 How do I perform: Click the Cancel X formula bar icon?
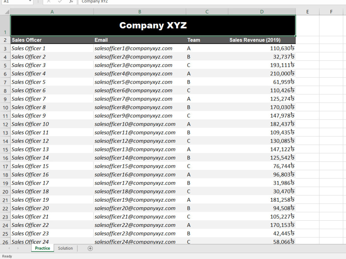49,1
